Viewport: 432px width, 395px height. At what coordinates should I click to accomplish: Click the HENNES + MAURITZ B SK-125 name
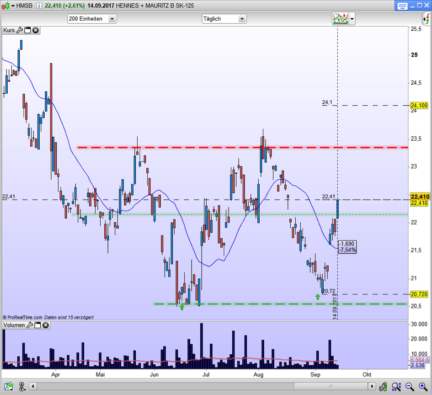155,5
